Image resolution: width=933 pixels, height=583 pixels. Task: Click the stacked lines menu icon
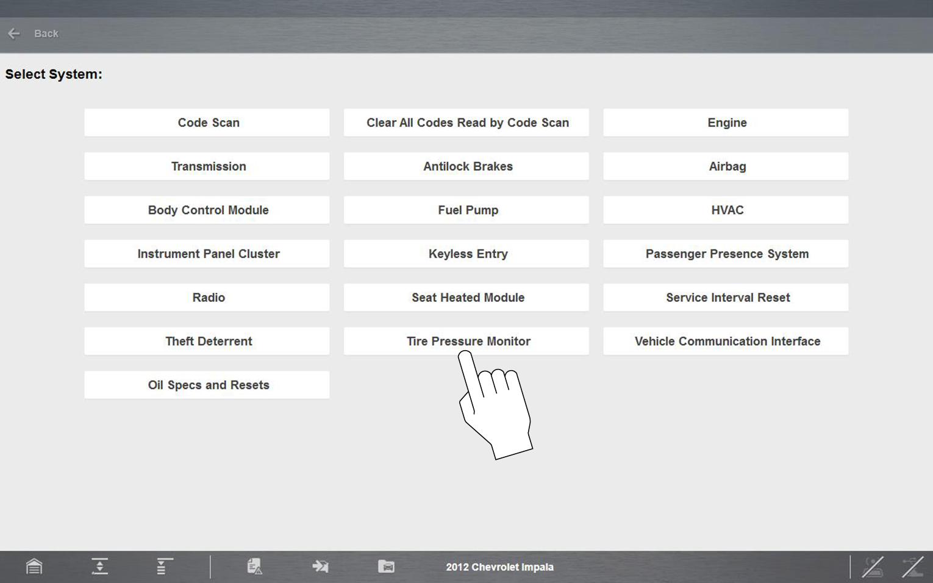[x=163, y=567]
